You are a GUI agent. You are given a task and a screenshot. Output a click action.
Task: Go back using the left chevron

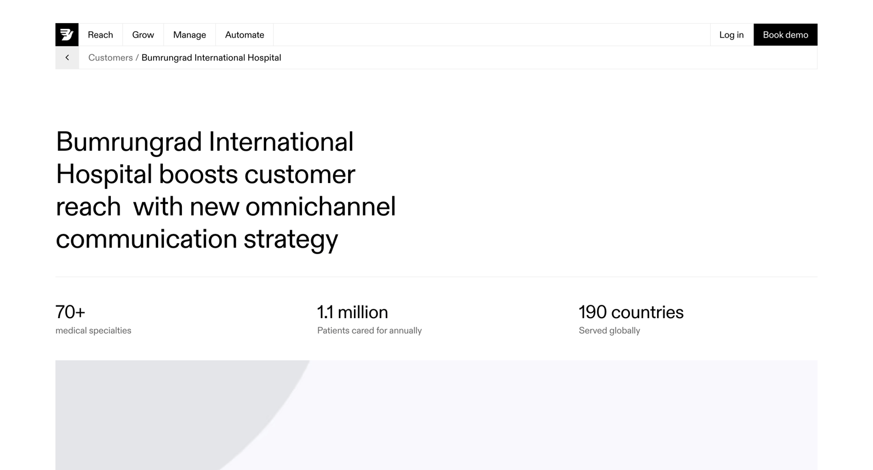(67, 58)
